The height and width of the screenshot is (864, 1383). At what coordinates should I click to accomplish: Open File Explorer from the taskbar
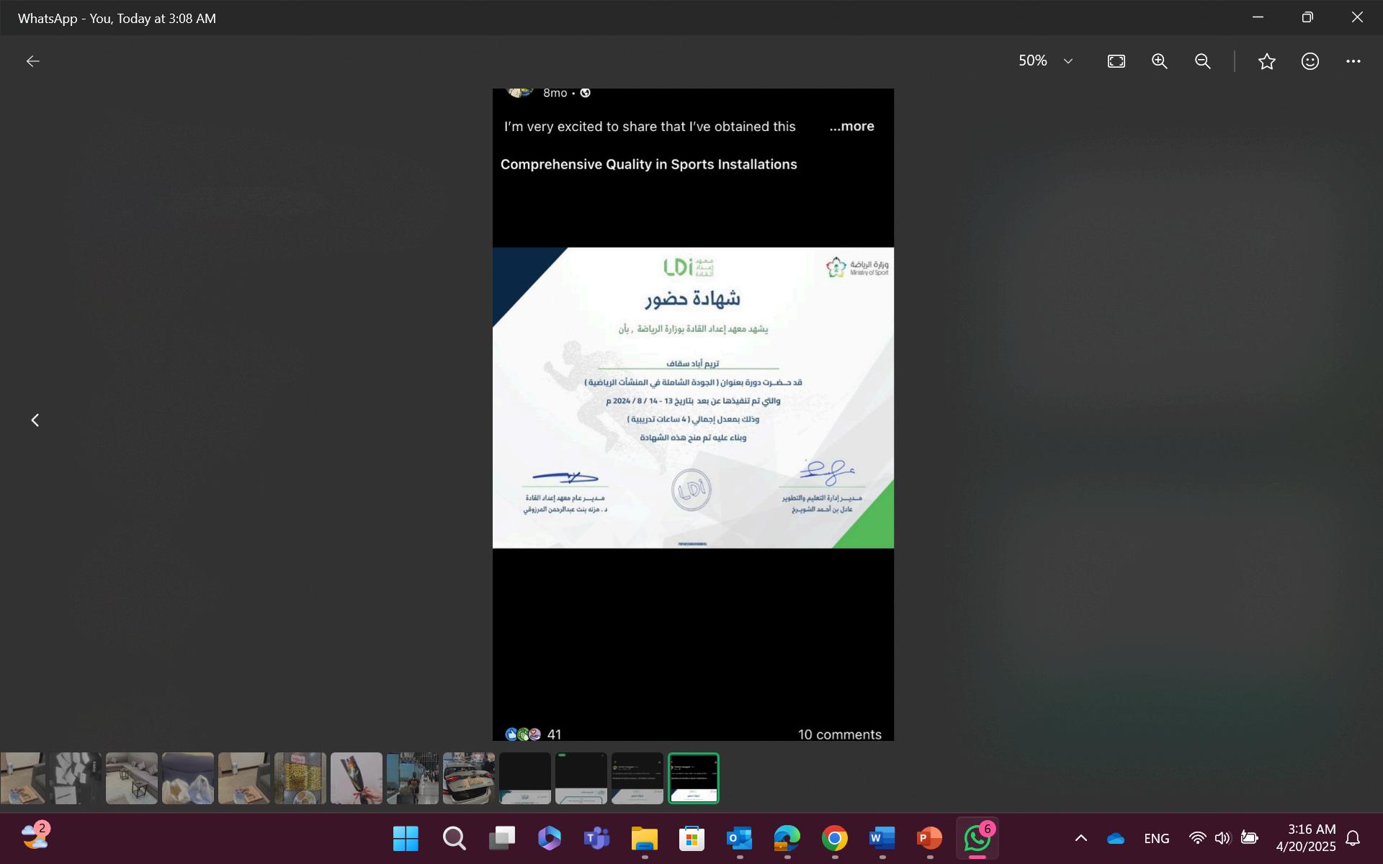(644, 838)
